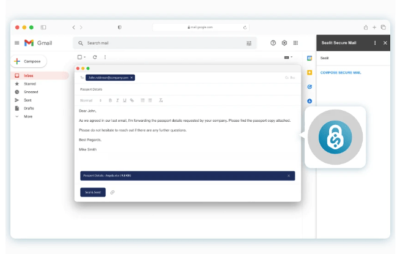Click the Sealit padlock logo icon

[x=335, y=137]
